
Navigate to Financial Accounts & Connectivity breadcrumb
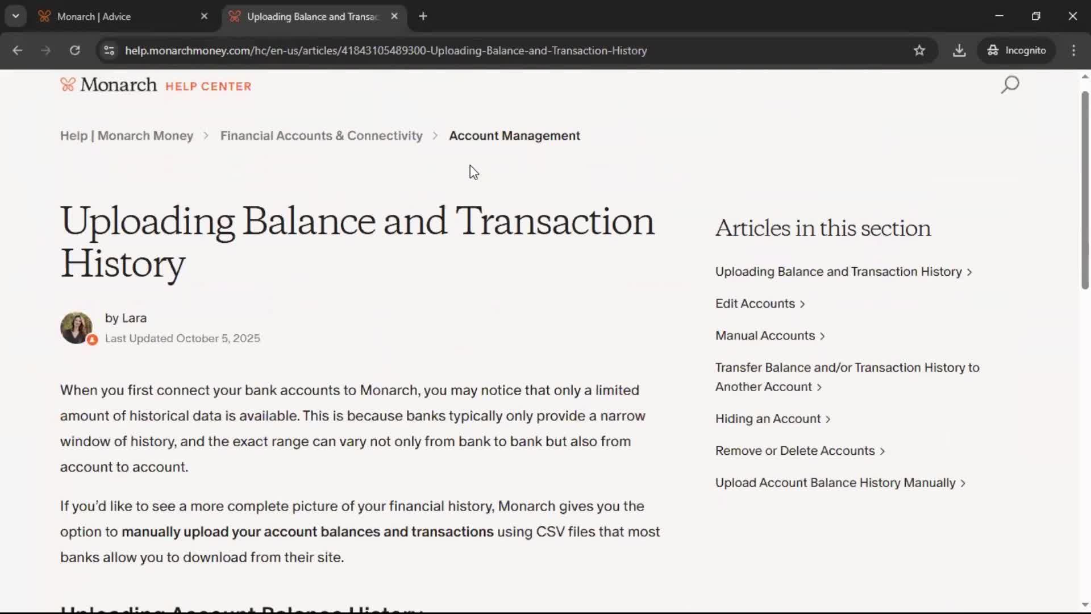coord(321,136)
